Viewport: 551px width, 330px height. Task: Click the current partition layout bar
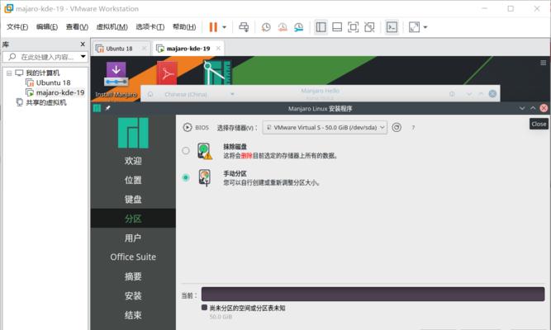click(373, 295)
